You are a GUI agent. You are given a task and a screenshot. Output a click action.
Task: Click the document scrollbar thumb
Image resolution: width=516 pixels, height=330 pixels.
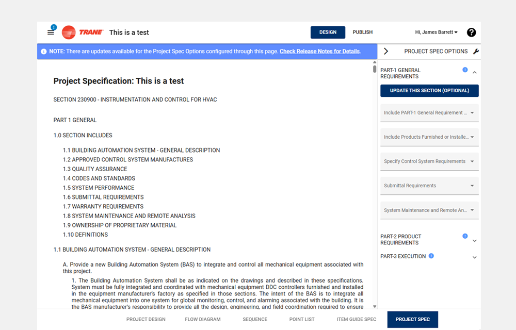(375, 69)
